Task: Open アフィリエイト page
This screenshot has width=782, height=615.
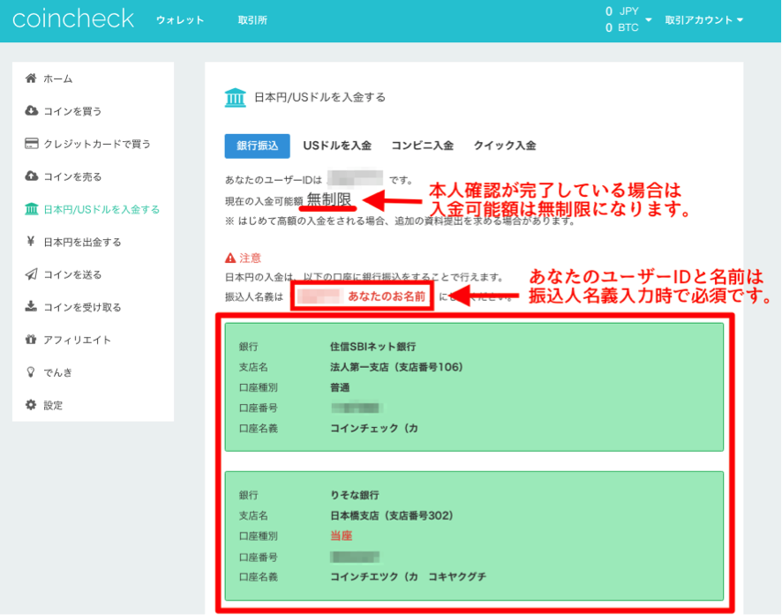Action: pyautogui.click(x=78, y=340)
